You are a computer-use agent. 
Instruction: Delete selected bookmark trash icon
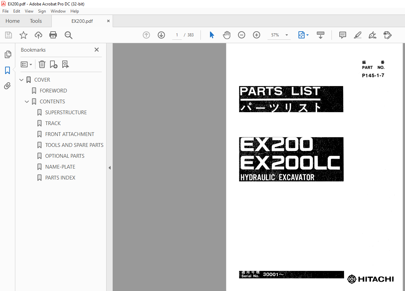point(42,64)
